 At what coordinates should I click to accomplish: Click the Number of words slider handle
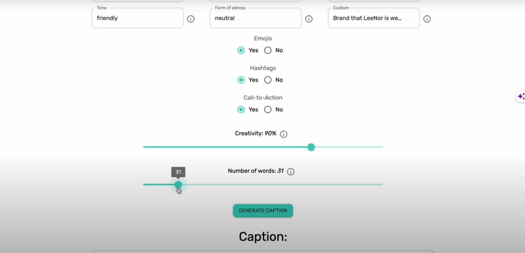click(178, 185)
